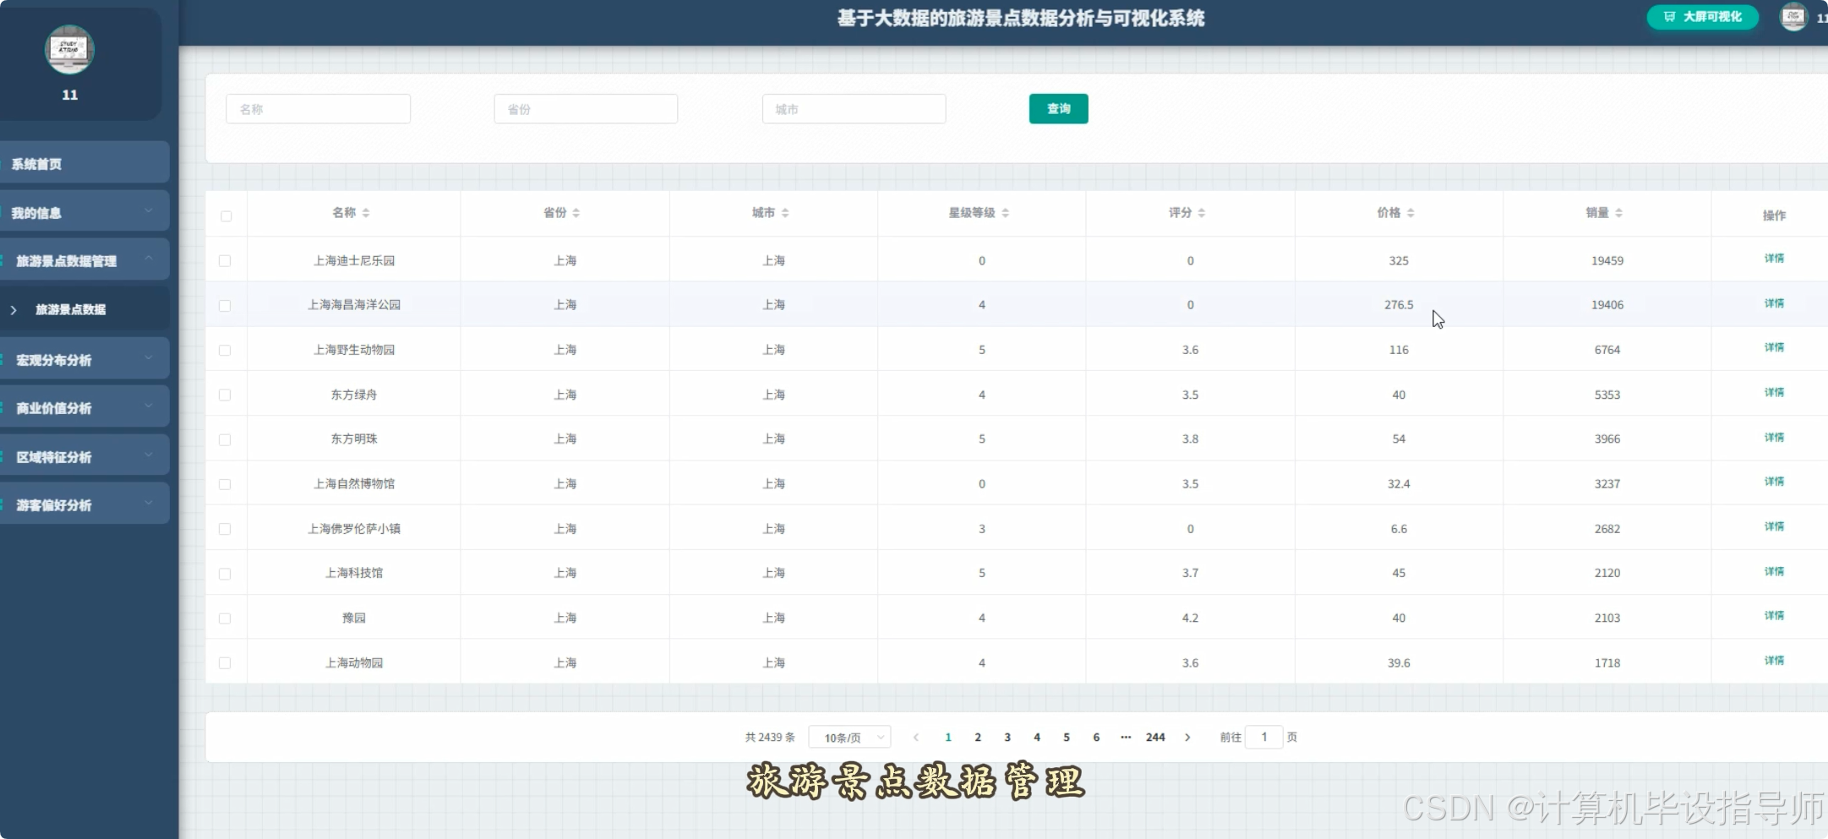
Task: Check the select-all checkbox in table header
Action: tap(226, 216)
